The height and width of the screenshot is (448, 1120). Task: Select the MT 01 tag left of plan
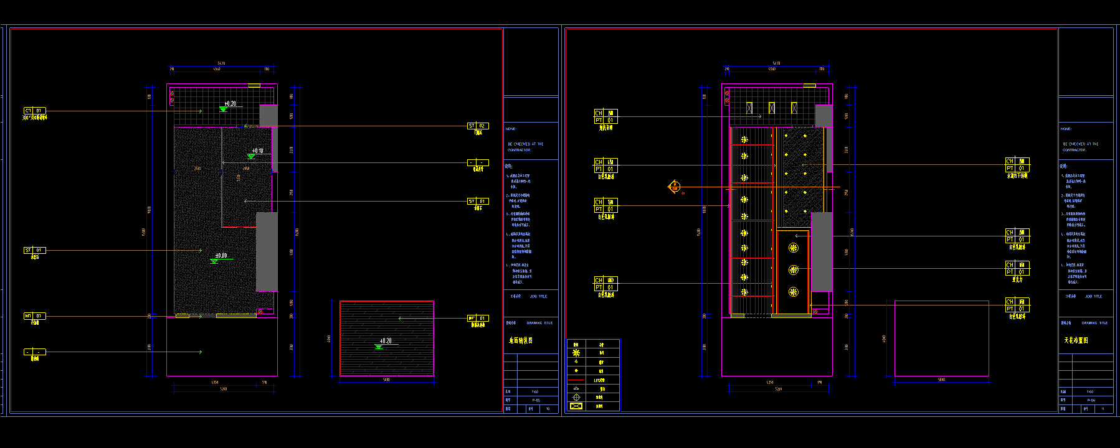(34, 316)
